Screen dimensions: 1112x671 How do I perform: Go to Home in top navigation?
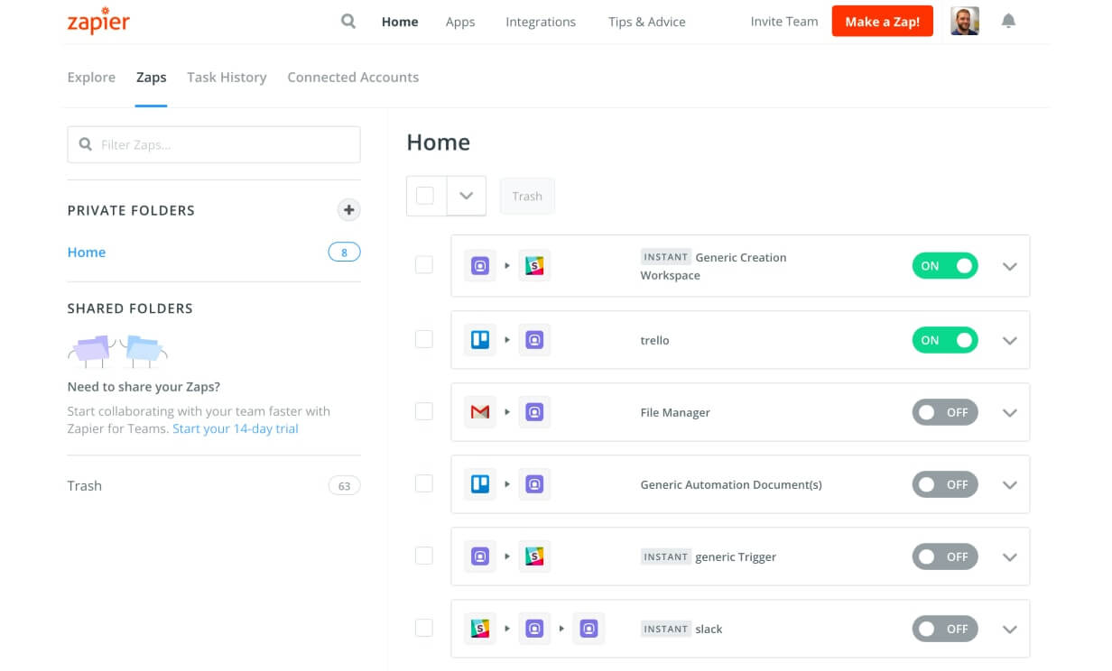[400, 22]
